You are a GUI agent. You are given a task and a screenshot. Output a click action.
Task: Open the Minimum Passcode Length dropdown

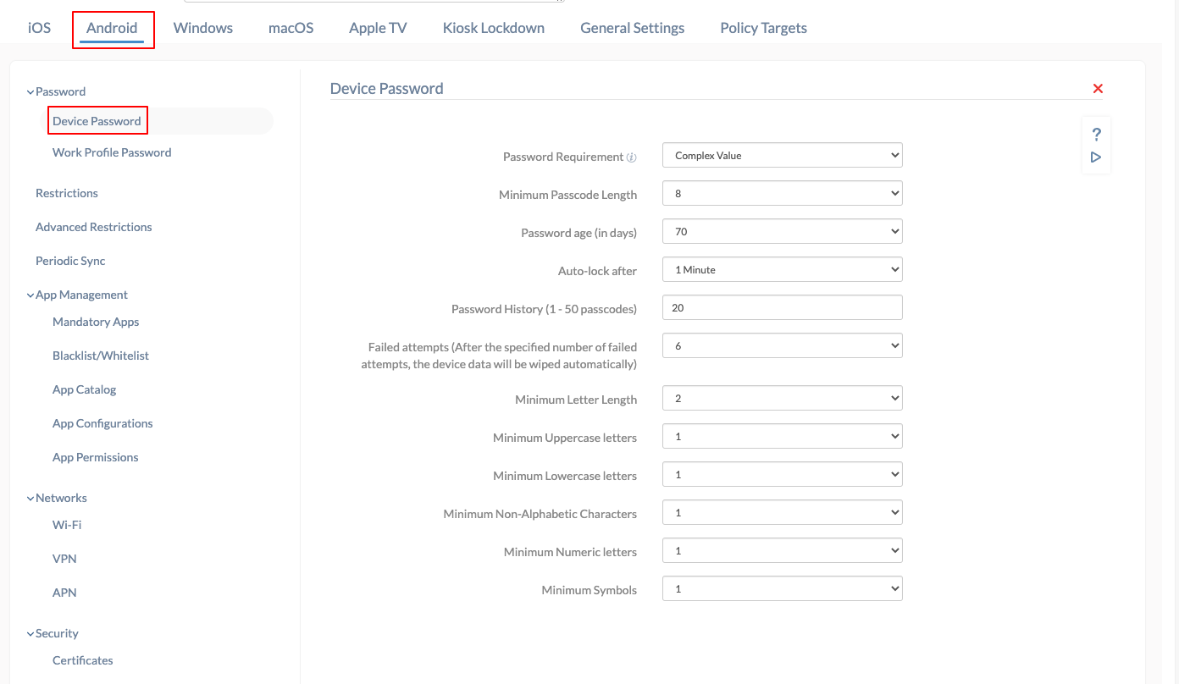point(781,193)
